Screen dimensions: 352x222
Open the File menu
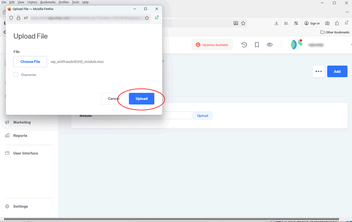point(4,2)
